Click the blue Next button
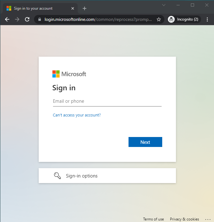 [x=145, y=142]
